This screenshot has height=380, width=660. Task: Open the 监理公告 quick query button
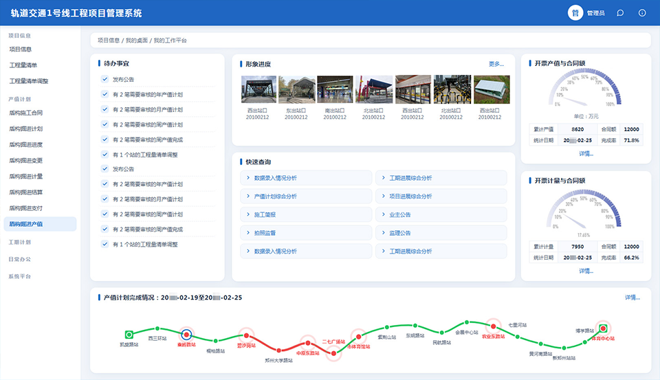click(x=441, y=233)
